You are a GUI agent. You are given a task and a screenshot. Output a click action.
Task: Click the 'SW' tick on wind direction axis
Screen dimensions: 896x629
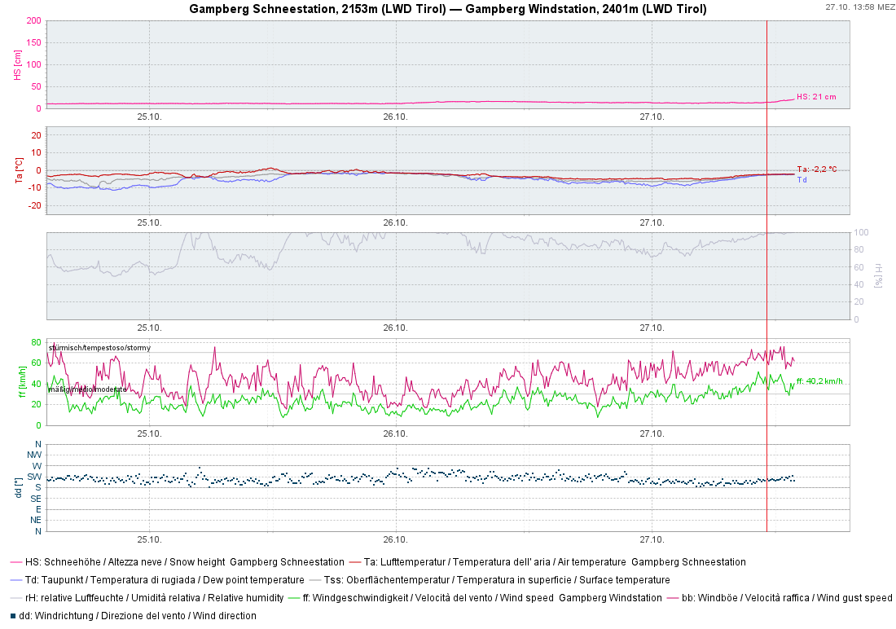(34, 477)
